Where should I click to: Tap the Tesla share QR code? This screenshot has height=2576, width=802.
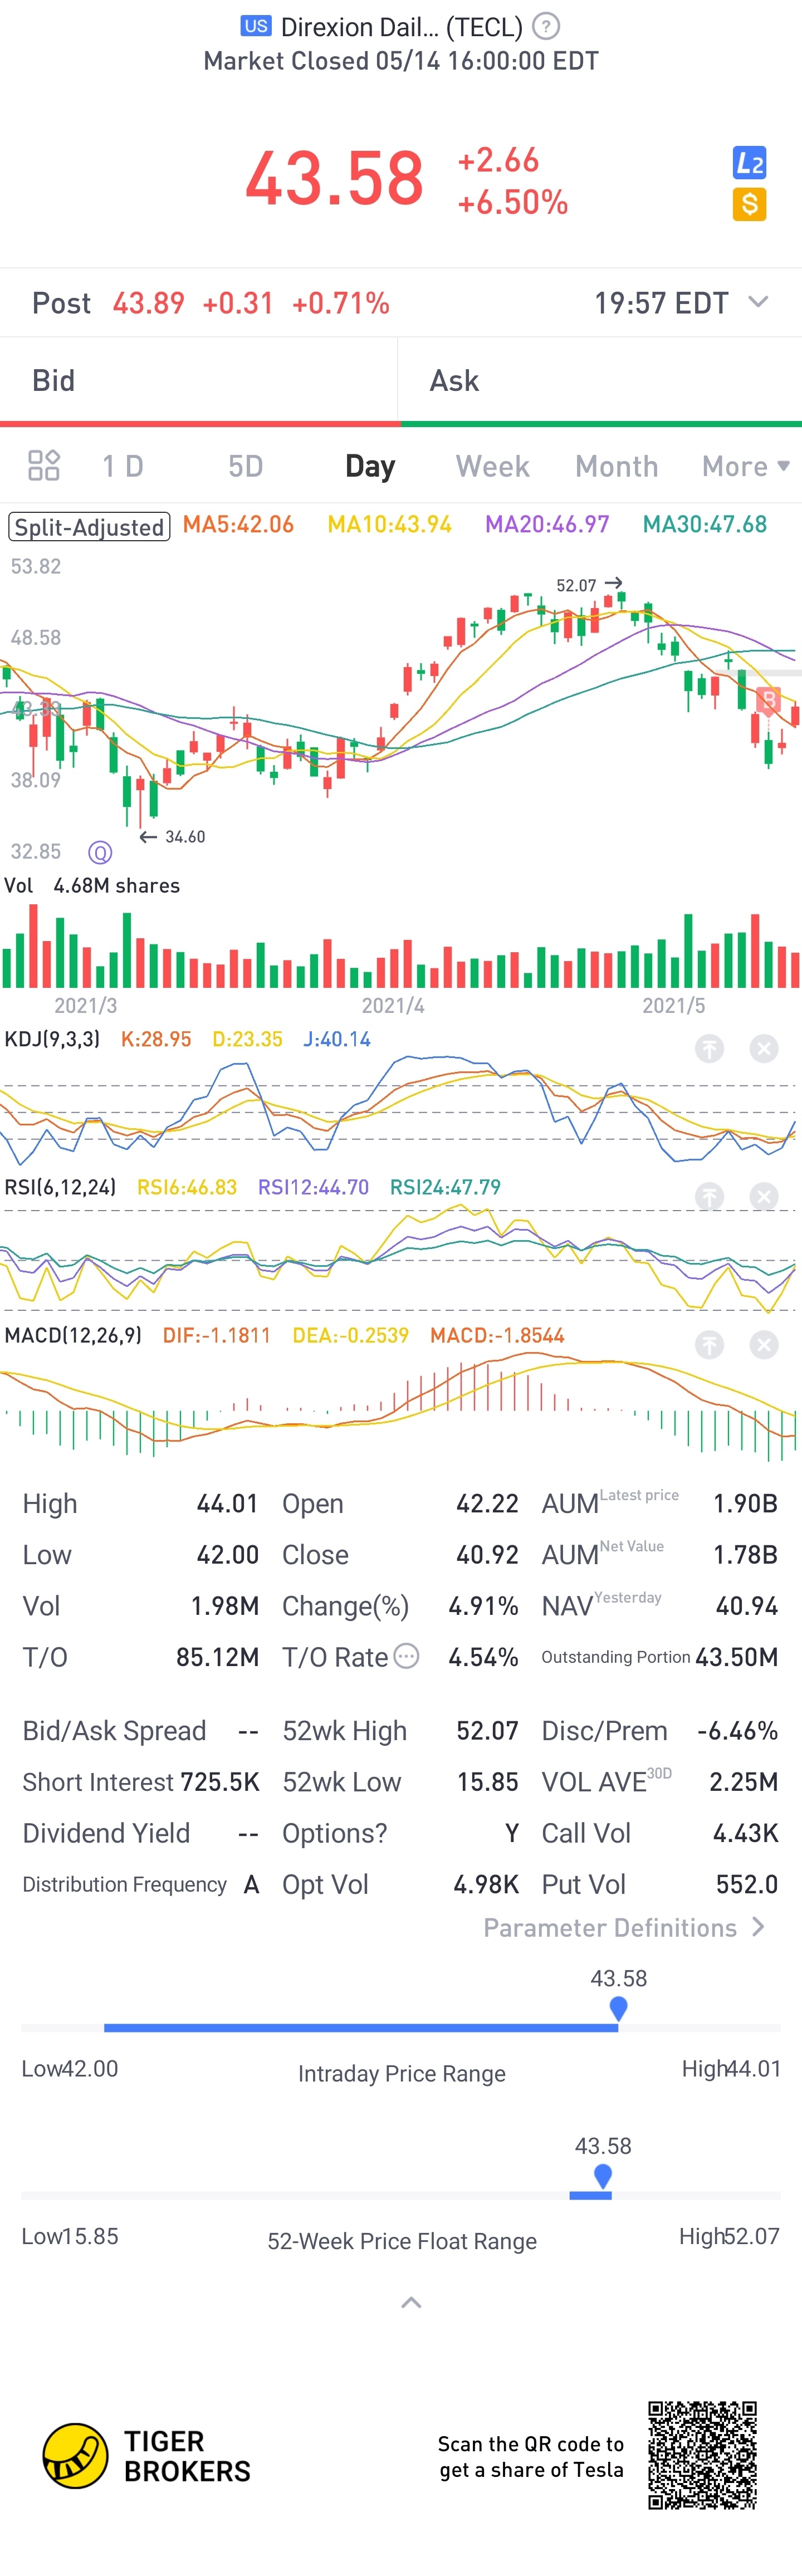702,2455
